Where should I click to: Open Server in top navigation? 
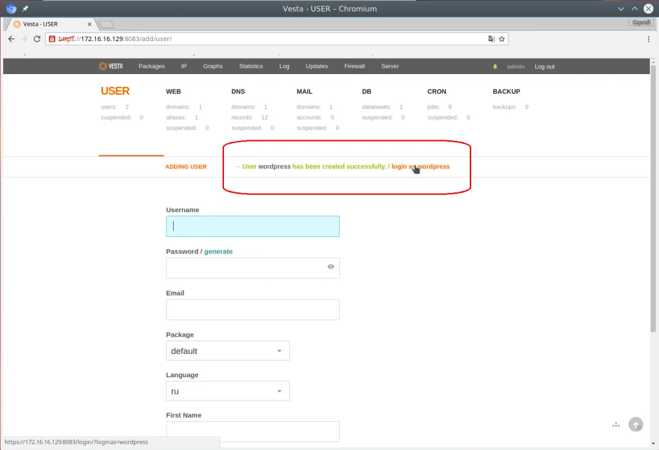coord(390,66)
